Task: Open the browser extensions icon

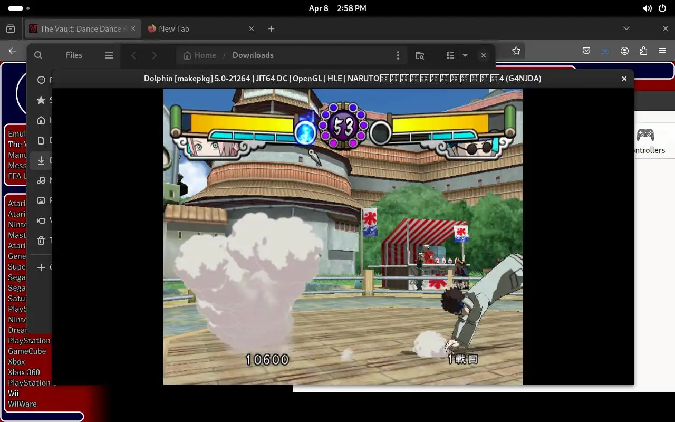Action: point(643,51)
